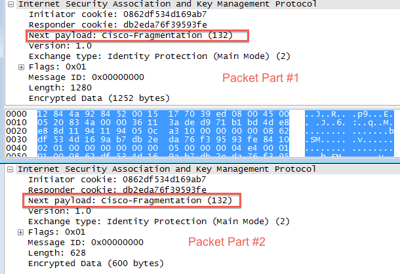
Task: Expand the Flags: 0x01 field in Packet Part #1
Action: [x=21, y=67]
